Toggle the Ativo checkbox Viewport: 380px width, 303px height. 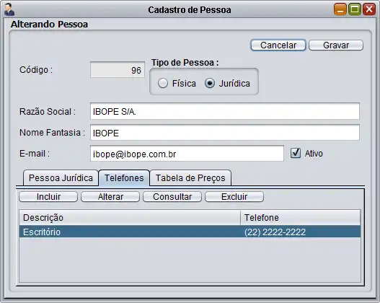click(x=296, y=153)
